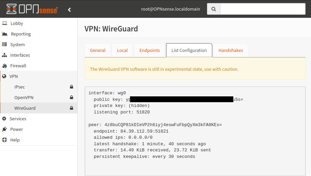Click the Firewall flame icon
The width and height of the screenshot is (311, 176).
coord(4,66)
